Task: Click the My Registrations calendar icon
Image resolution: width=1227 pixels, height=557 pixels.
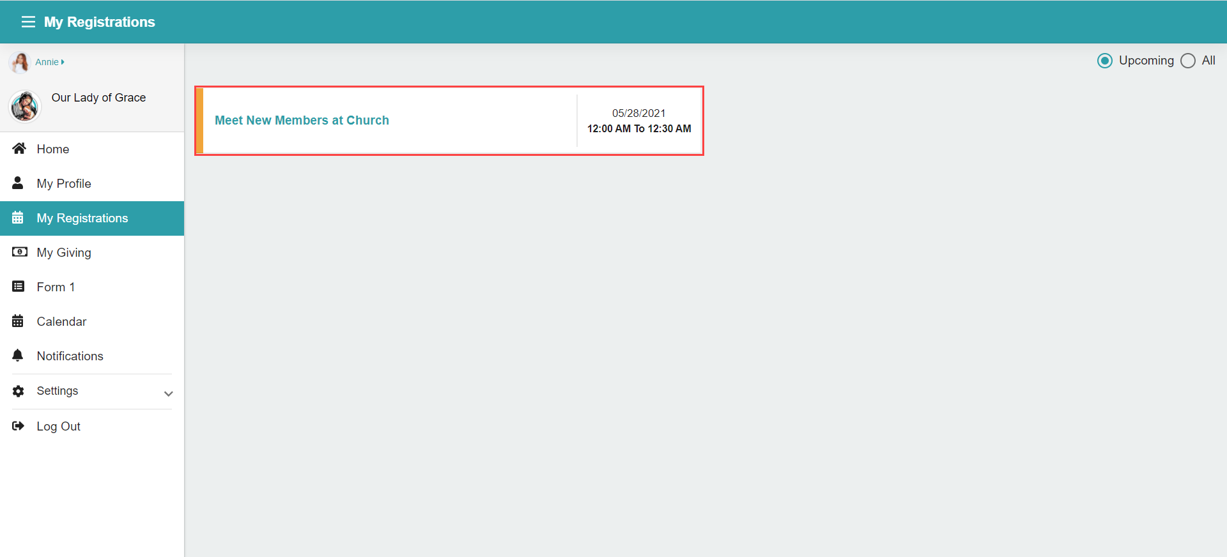Action: coord(18,218)
